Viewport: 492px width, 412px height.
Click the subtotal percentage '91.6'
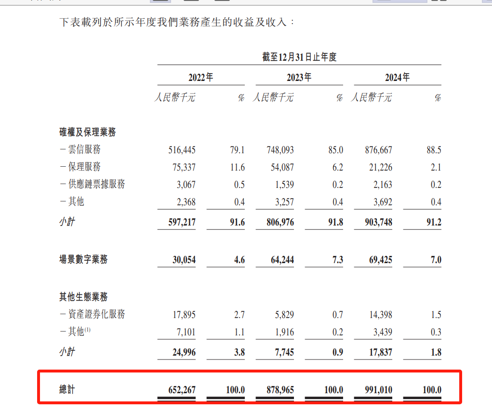tap(237, 222)
